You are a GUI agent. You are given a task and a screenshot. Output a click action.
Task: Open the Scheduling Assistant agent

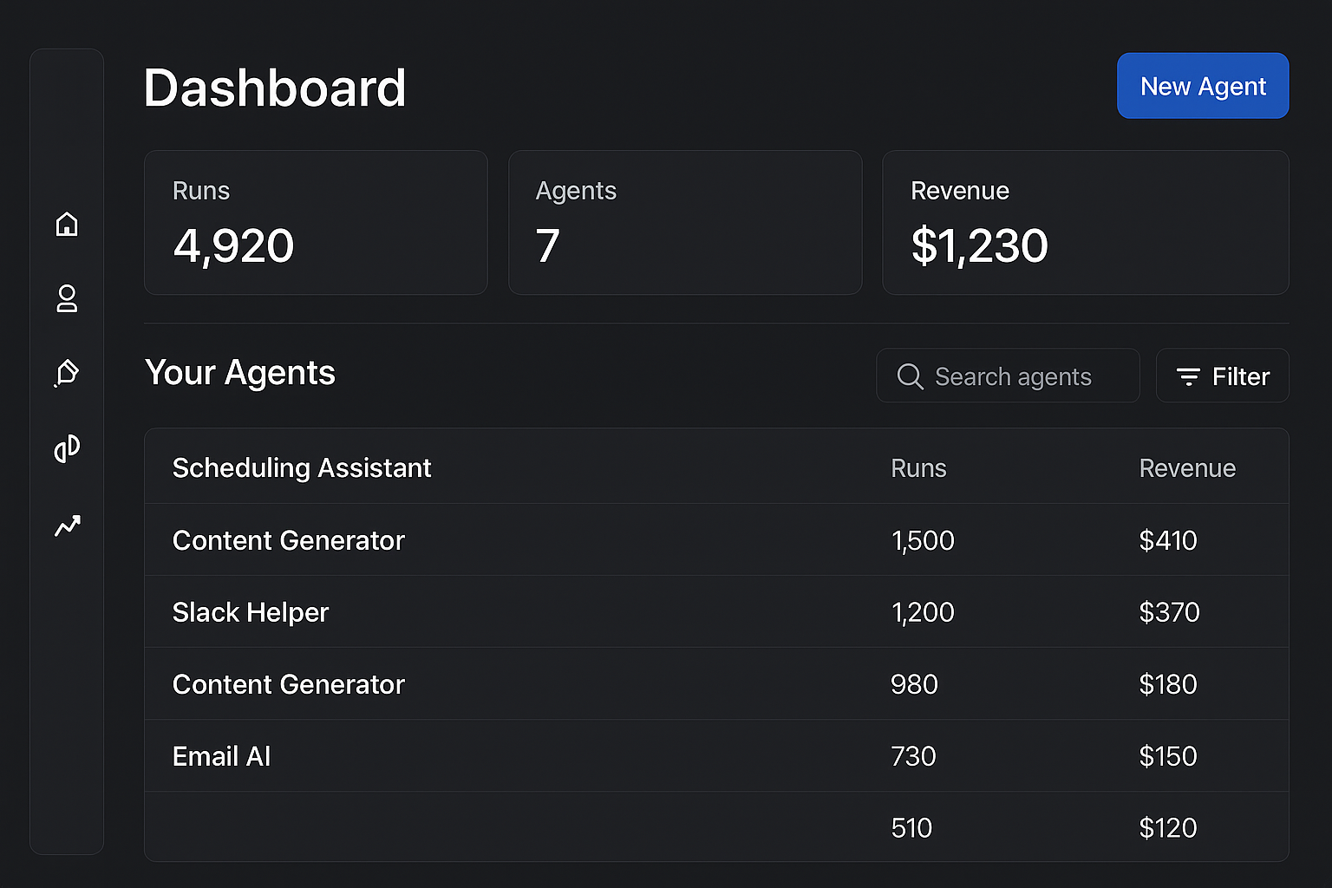pyautogui.click(x=302, y=468)
